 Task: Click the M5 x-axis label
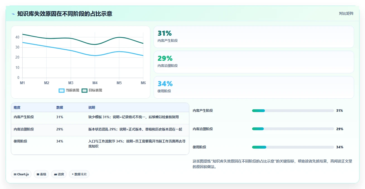[x=119, y=83]
